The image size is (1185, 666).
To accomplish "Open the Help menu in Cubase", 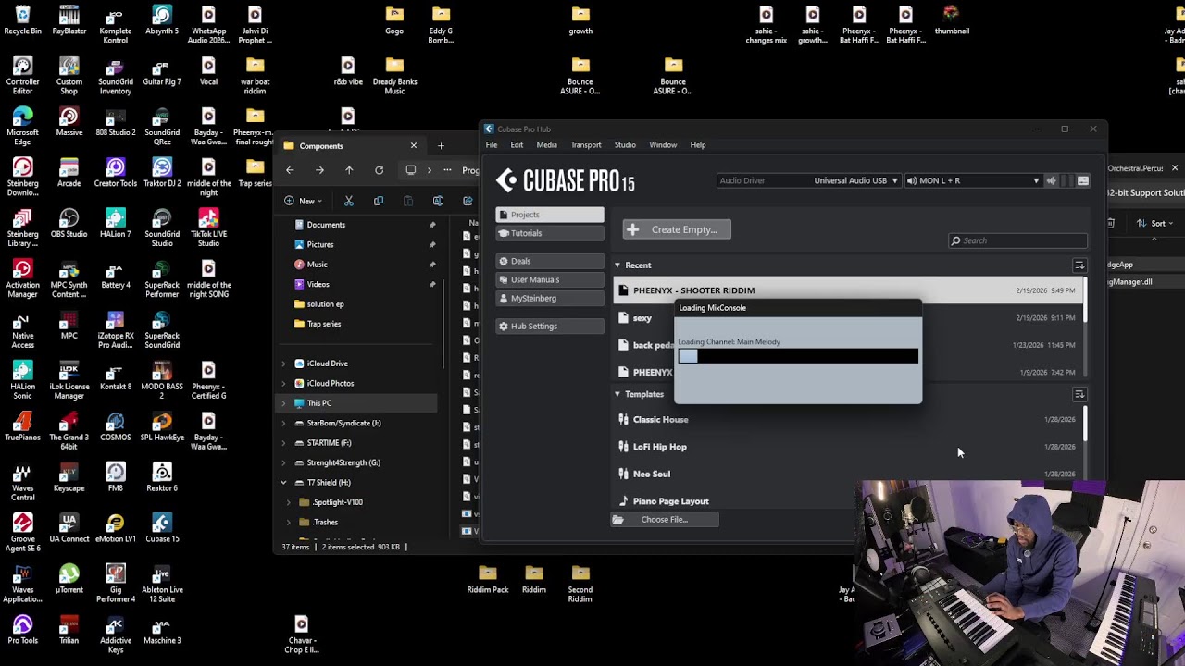I will 698,145.
